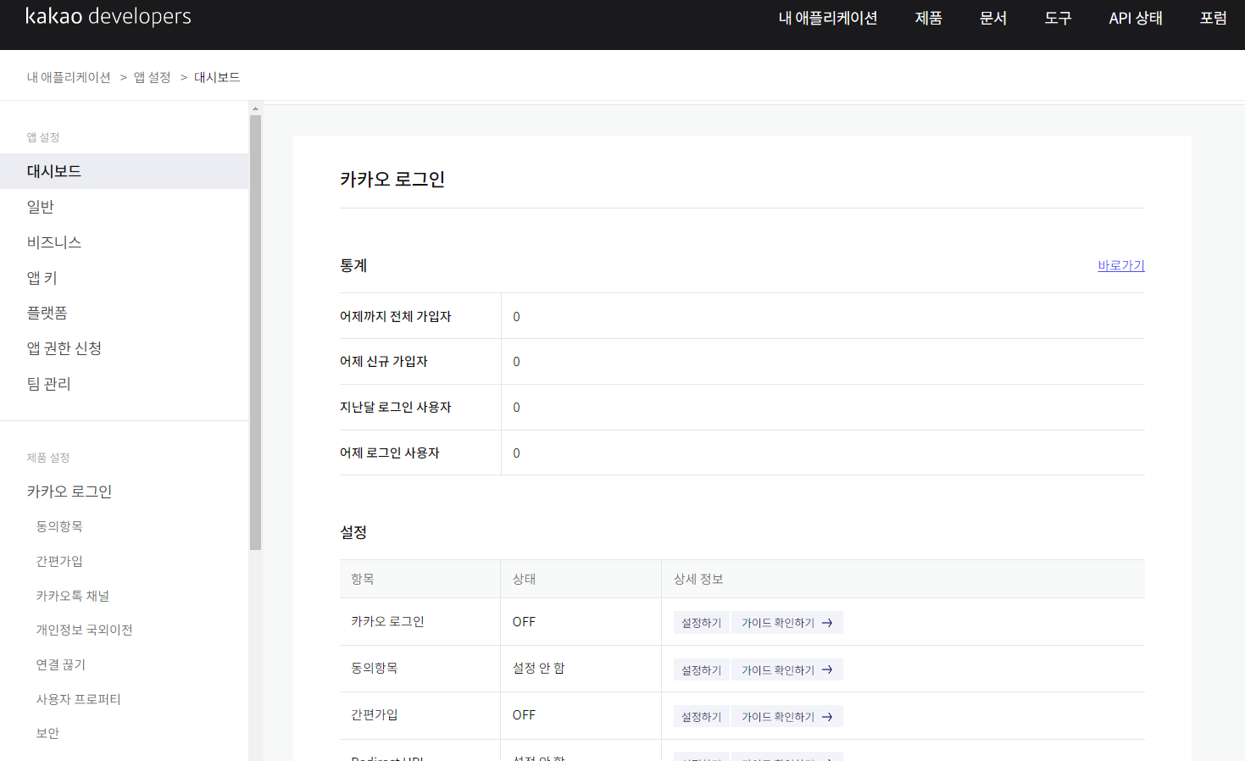Click the 대시보드 breadcrumb item
1245x761 pixels.
[x=217, y=77]
